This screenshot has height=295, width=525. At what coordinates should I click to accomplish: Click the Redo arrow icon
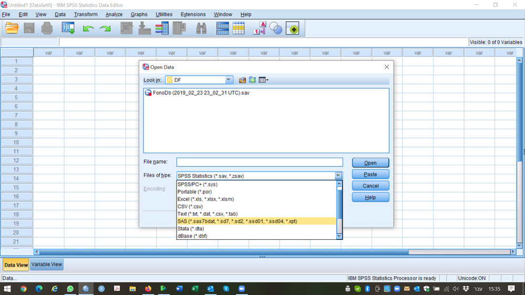point(105,29)
